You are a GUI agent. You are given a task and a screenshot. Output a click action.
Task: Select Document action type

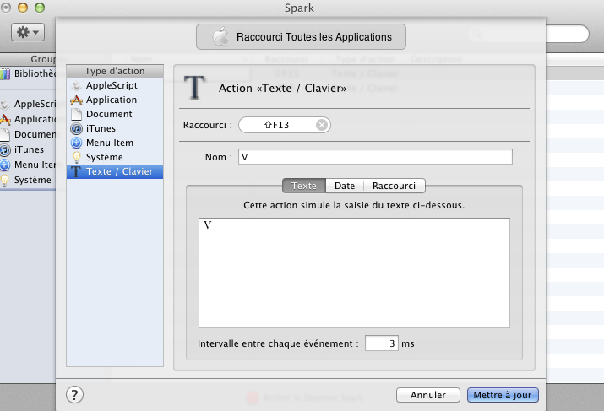(x=115, y=114)
